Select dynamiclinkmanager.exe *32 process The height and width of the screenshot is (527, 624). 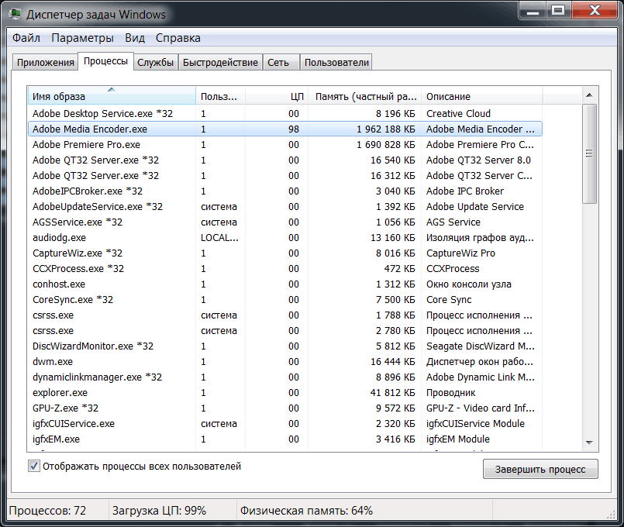(285, 377)
